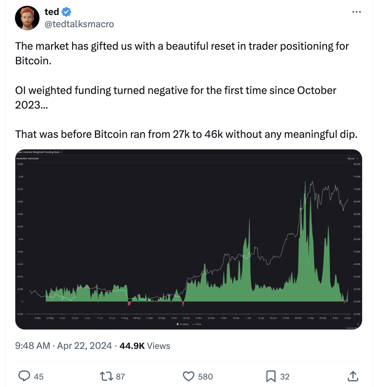The height and width of the screenshot is (387, 374).
Task: Click the blue verified badge beside ted
Action: 66,12
